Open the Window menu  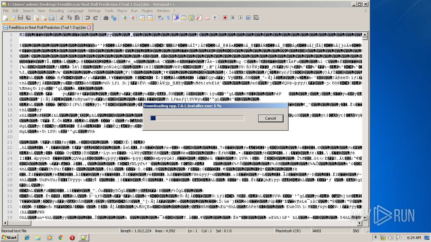(163, 11)
